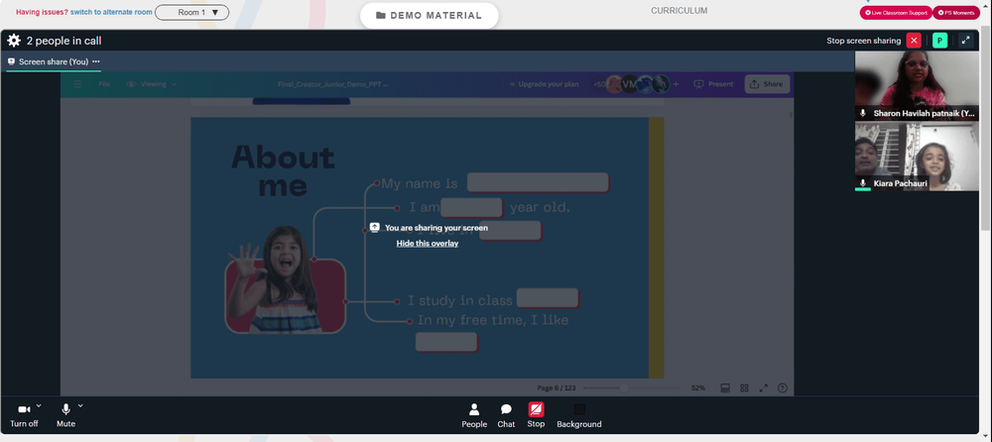Viewport: 992px width, 442px height.
Task: Select Sharon Havilah patnaik video tile
Action: tap(917, 86)
